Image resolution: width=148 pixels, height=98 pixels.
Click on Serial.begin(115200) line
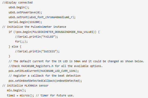(x=25, y=22)
